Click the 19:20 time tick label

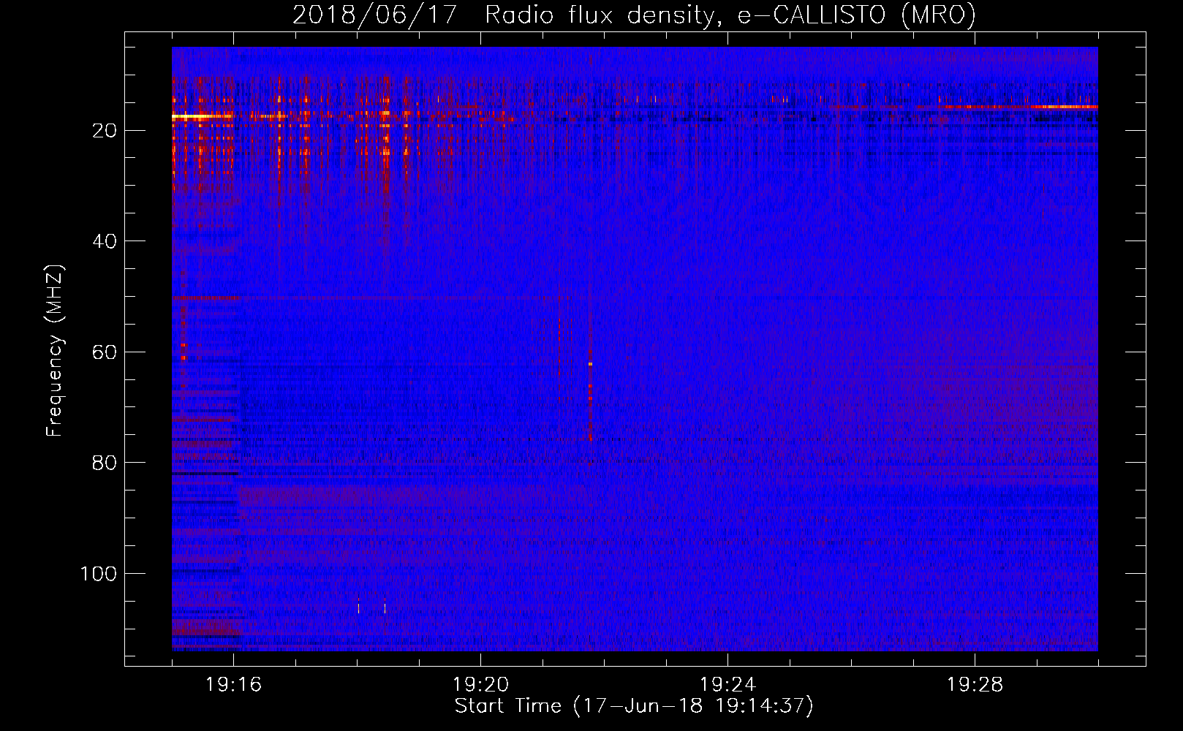pyautogui.click(x=480, y=685)
